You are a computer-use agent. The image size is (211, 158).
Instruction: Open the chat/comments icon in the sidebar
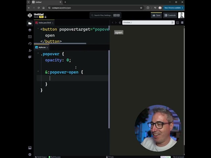click(x=30, y=57)
